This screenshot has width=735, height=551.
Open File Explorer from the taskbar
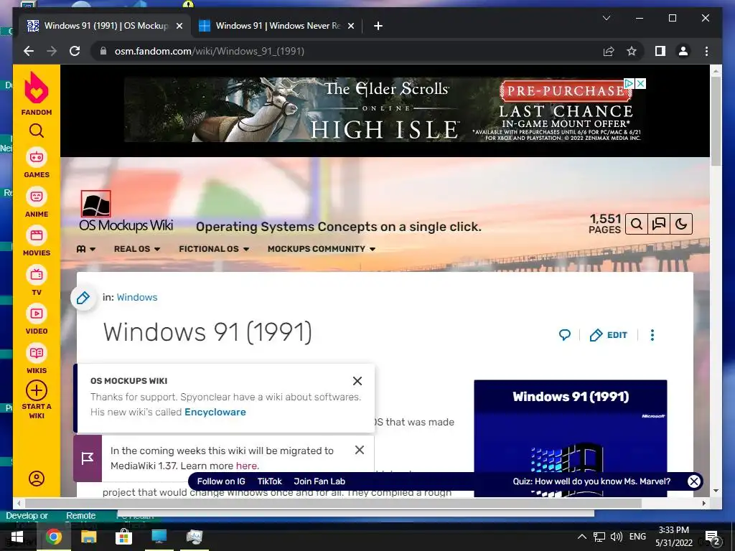(88, 537)
